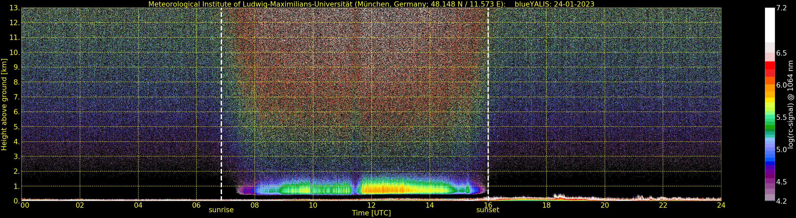Pick the white segment atop the colorbar
This screenshot has width=796, height=218.
coord(770,25)
